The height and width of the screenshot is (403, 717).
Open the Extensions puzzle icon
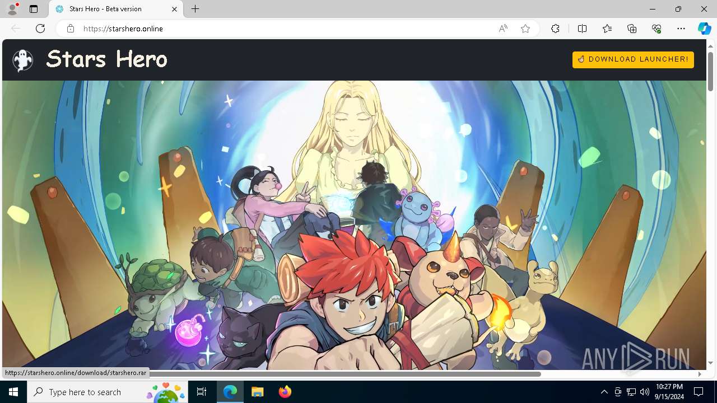(555, 29)
